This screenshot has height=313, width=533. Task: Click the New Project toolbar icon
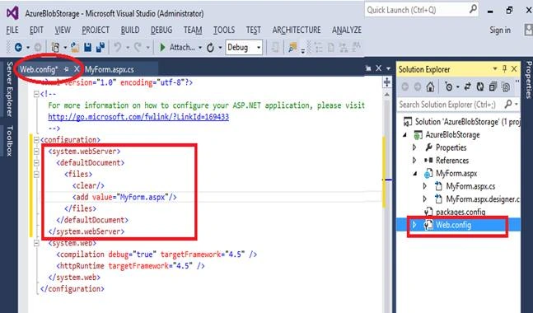click(x=55, y=47)
